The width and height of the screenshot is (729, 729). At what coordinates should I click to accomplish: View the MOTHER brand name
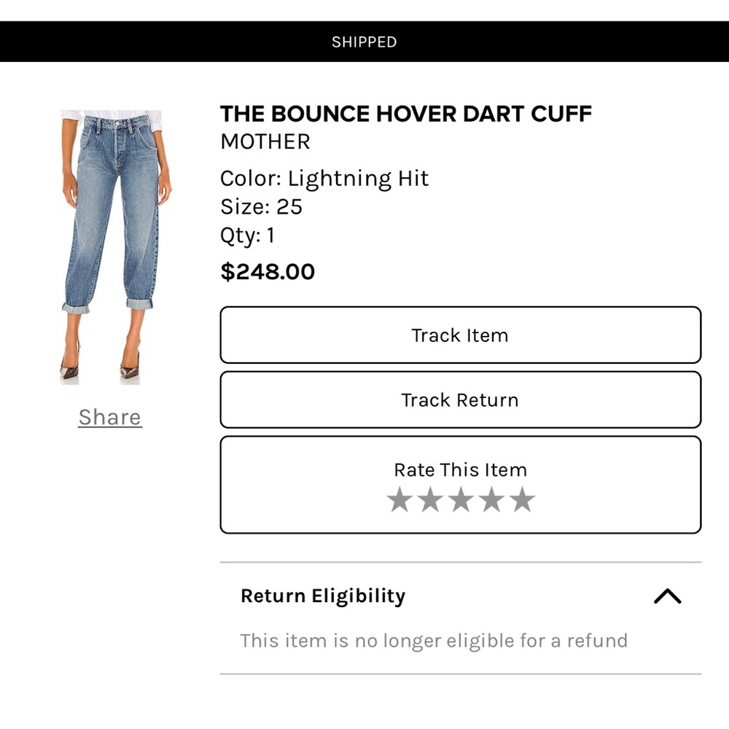265,141
